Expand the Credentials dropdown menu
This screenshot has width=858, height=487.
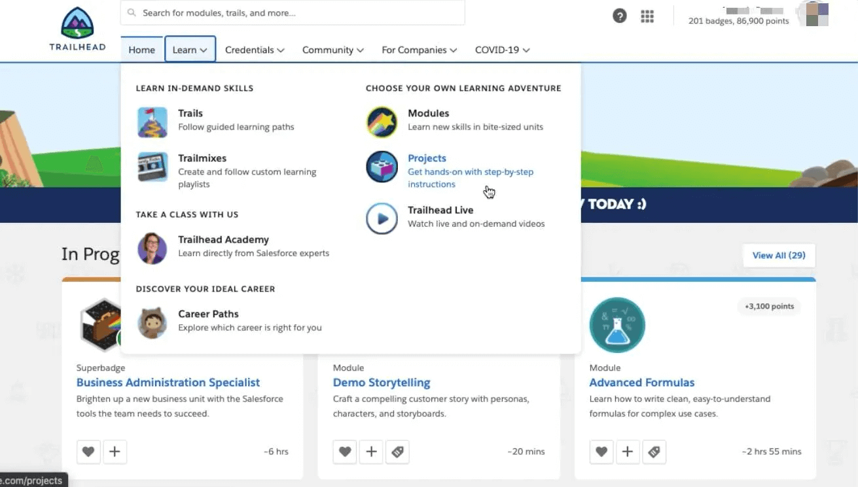[x=255, y=50]
